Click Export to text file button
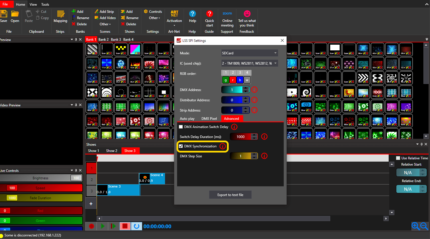 click(230, 195)
